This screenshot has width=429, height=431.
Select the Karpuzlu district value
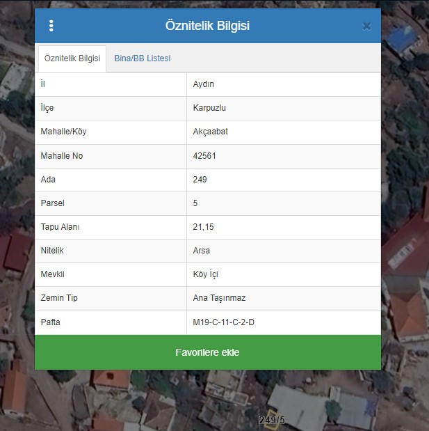209,108
